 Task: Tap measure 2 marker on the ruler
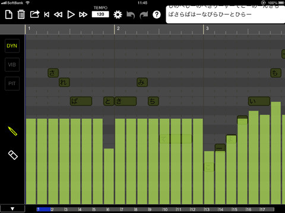click(x=118, y=28)
